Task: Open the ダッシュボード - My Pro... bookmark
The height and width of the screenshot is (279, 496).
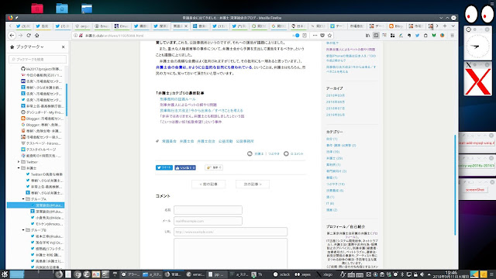Action: 41,112
